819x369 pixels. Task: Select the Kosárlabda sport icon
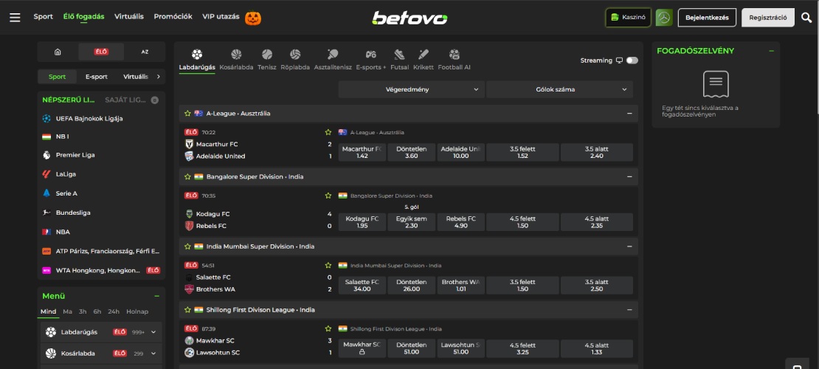236,55
